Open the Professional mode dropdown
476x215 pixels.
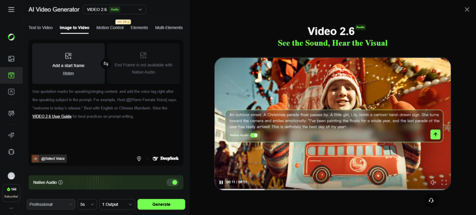(51, 204)
